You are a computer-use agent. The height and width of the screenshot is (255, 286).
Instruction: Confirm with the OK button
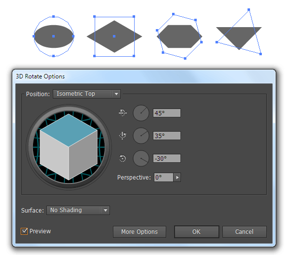(x=197, y=232)
